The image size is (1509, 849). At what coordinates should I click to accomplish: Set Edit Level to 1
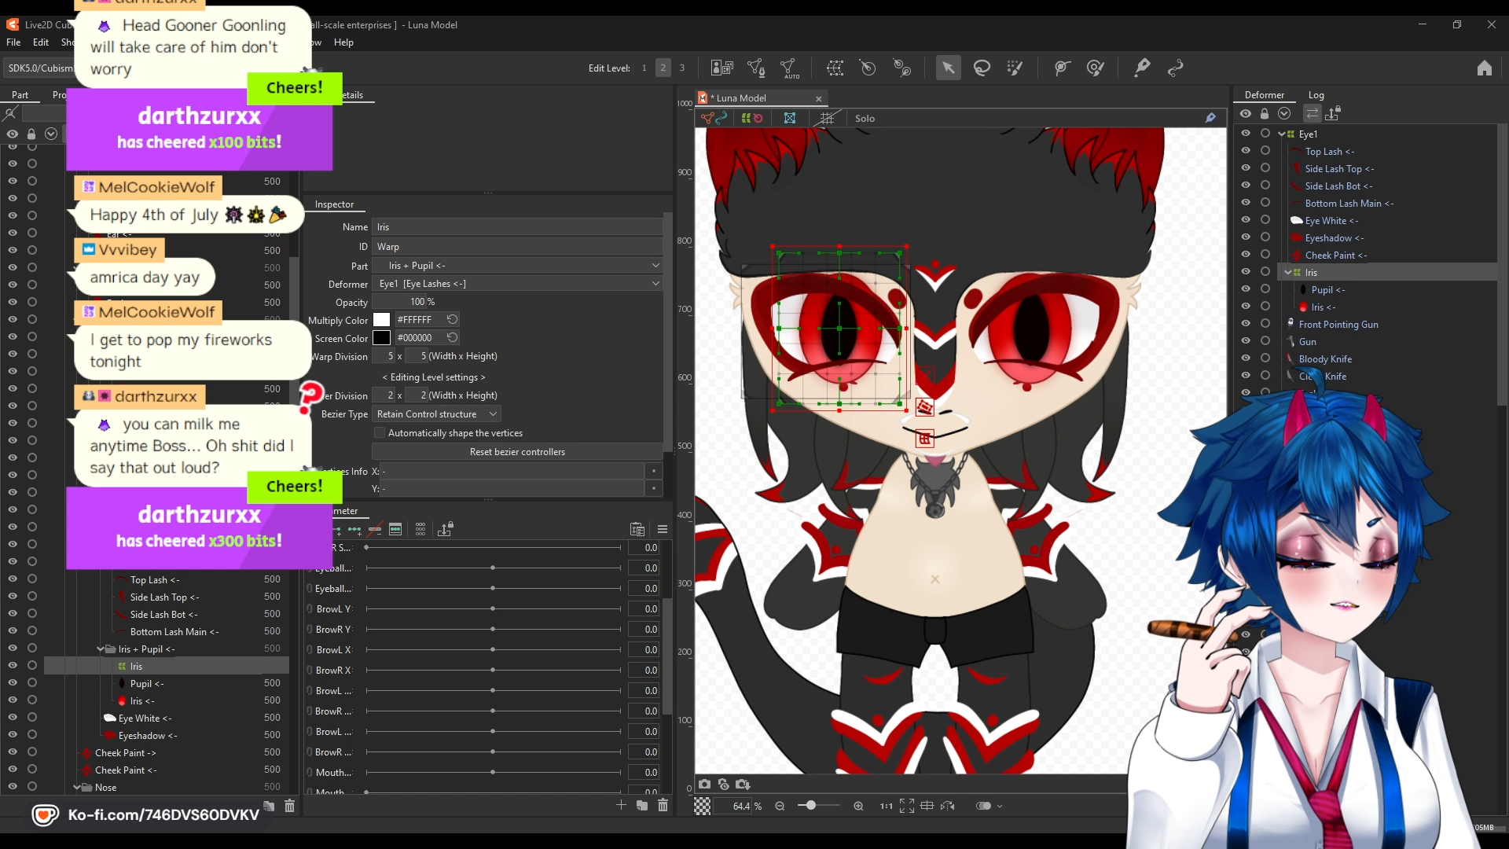click(644, 68)
